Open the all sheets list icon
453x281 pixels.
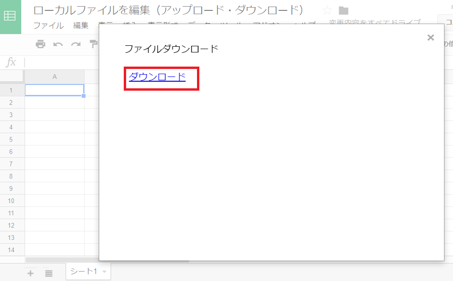point(49,273)
